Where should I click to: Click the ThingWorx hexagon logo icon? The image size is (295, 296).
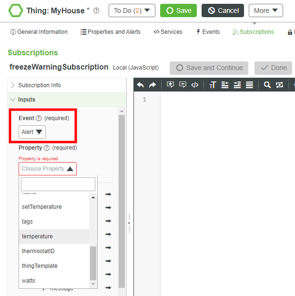(x=16, y=10)
